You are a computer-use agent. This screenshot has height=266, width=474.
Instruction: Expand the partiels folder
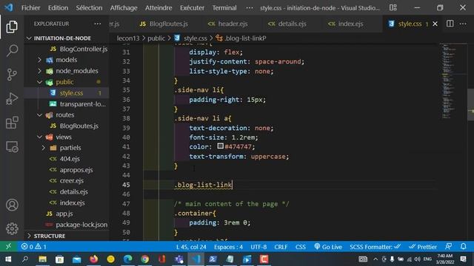point(44,148)
